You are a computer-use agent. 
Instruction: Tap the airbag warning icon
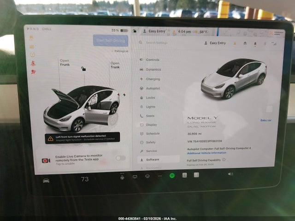33,72
